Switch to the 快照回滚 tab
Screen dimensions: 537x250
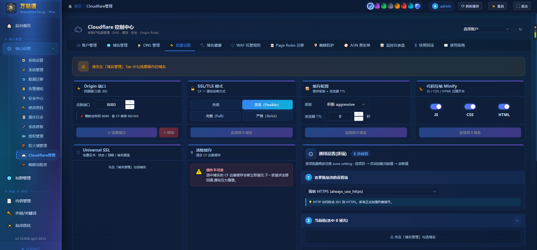point(424,45)
